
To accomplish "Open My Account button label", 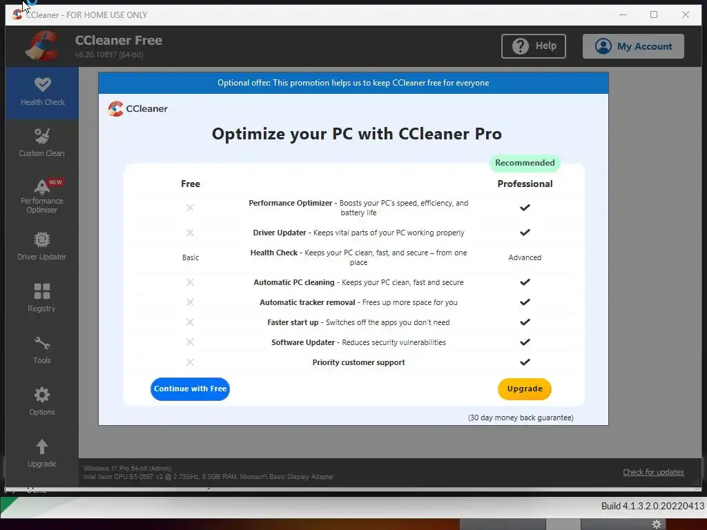I will (644, 46).
